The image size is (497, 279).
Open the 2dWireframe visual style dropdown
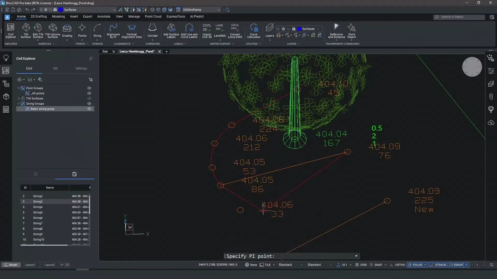coord(219,10)
